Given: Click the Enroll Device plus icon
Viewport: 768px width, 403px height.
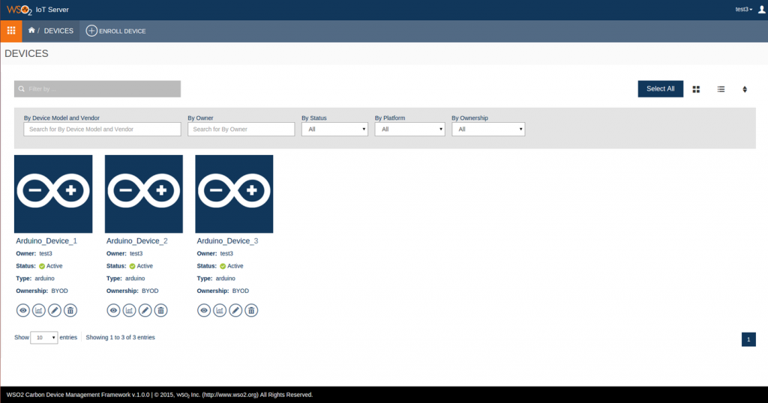Looking at the screenshot, I should point(91,31).
